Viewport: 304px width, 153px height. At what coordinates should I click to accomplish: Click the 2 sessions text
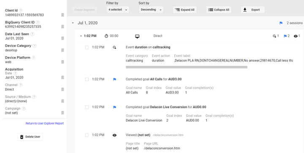pyautogui.click(x=295, y=23)
